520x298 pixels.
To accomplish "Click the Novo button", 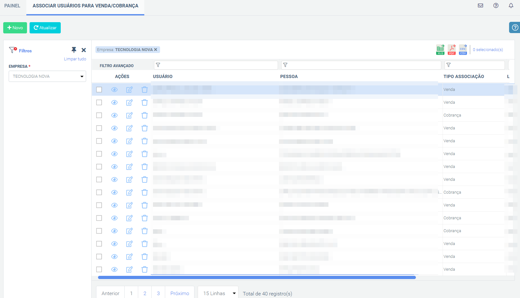I will (15, 28).
